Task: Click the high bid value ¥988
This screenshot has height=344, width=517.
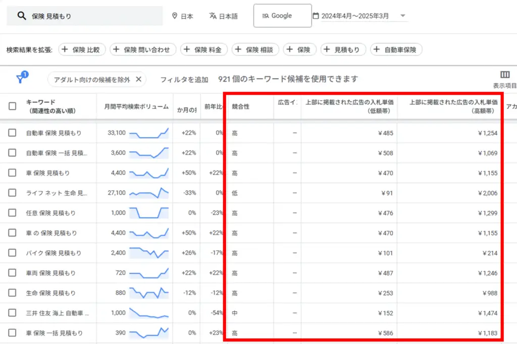Action: click(490, 293)
